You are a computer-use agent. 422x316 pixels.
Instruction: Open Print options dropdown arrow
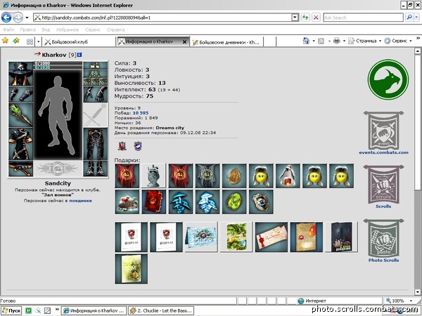pos(344,41)
